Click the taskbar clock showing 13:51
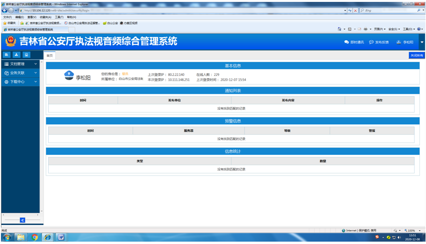This screenshot has height=244, width=426. point(412,237)
